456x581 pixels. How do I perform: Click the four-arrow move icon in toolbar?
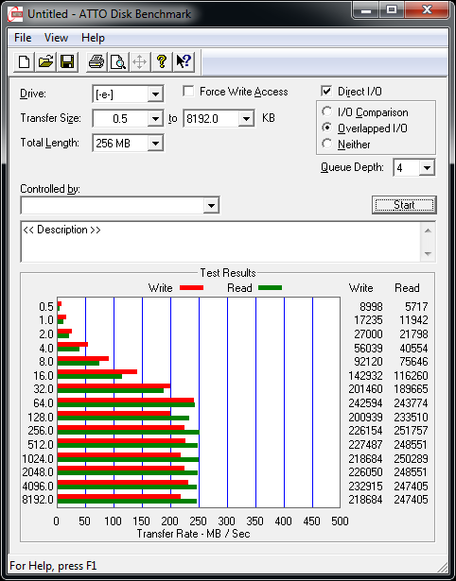(x=139, y=61)
